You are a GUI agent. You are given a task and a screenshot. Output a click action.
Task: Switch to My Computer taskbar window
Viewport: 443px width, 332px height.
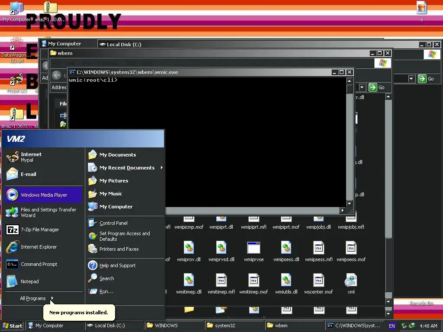pyautogui.click(x=55, y=326)
